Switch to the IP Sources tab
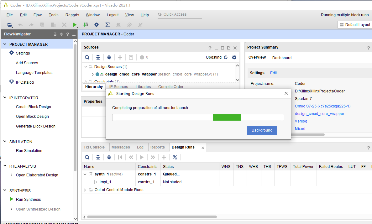 (x=119, y=86)
